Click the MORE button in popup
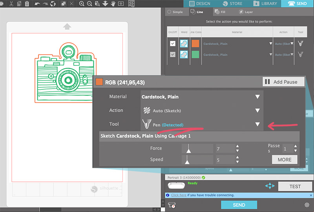Viewport: 314px width, 212px height. coord(285,159)
